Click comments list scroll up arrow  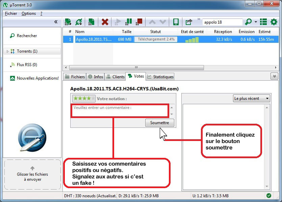click(267, 108)
